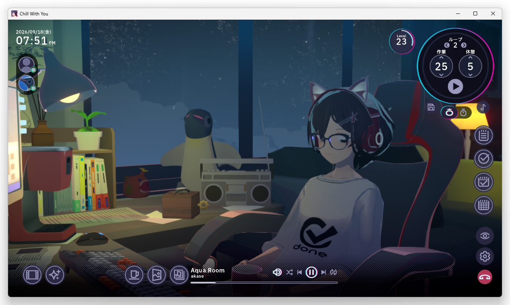Open the coffee cup button

(x=134, y=275)
